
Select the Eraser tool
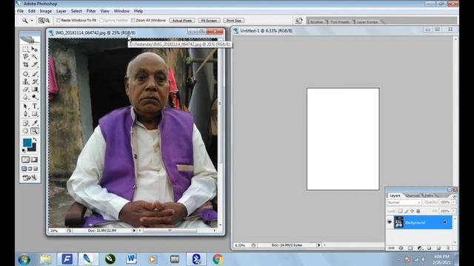26,89
